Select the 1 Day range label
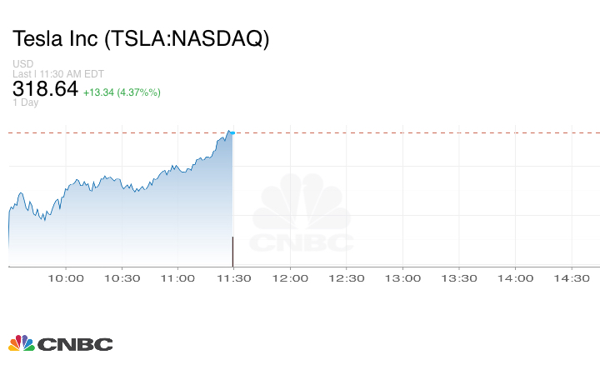 coord(25,103)
